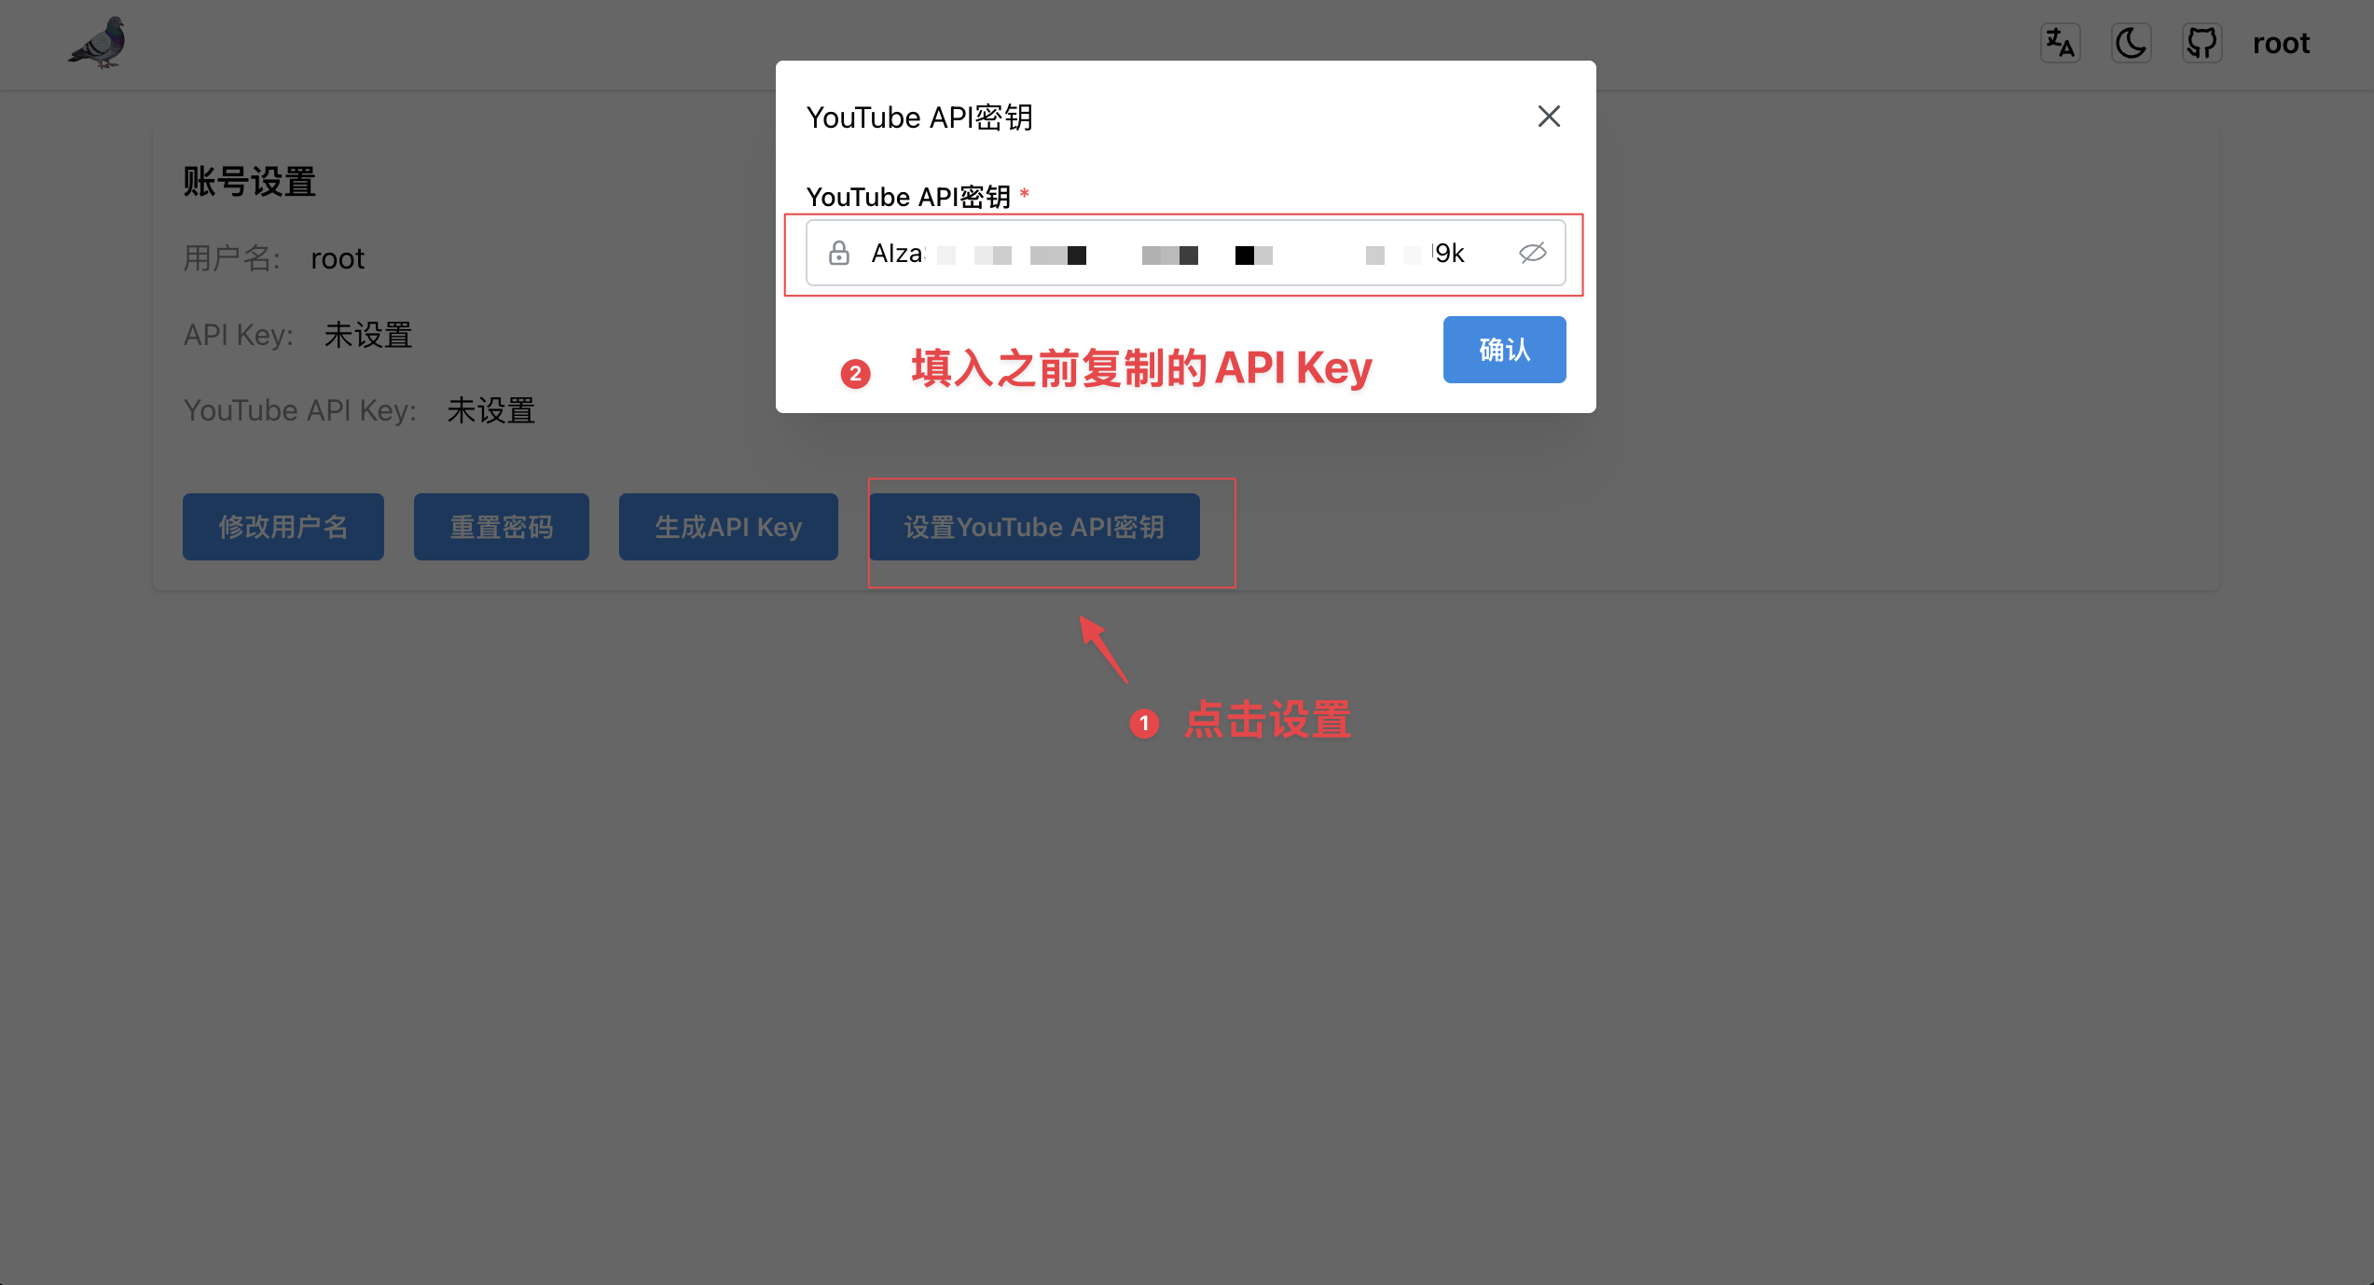Close the YouTube API密钥 dialog

tap(1549, 117)
